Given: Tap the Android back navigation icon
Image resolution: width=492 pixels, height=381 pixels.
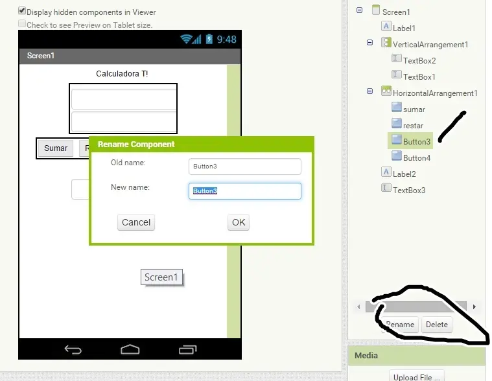Looking at the screenshot, I should point(73,349).
